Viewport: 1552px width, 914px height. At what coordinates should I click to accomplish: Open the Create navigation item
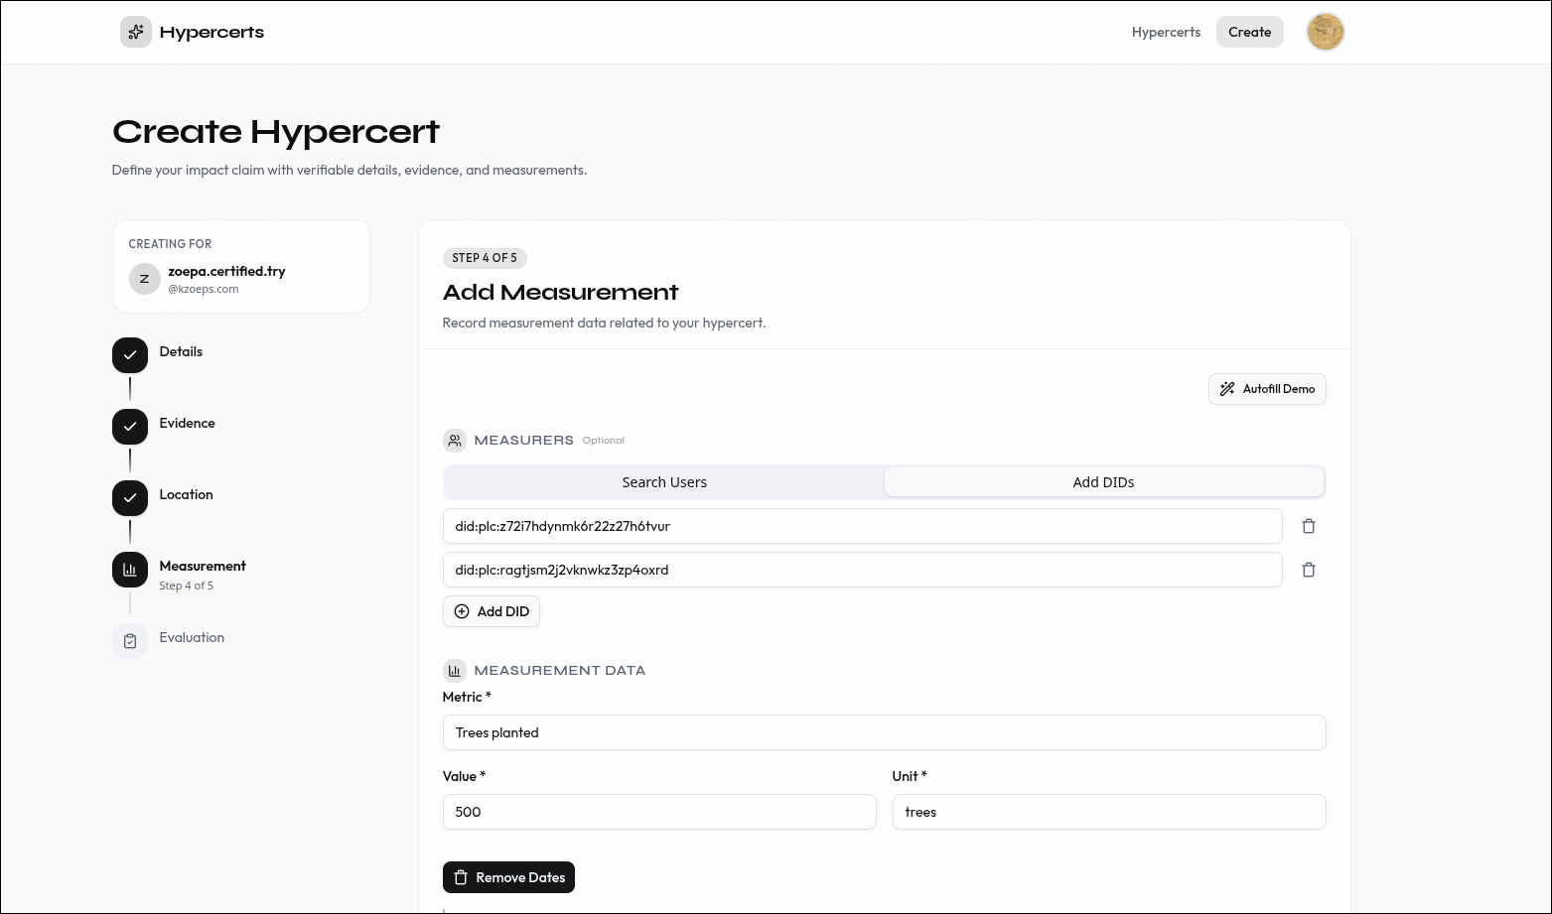tap(1249, 32)
